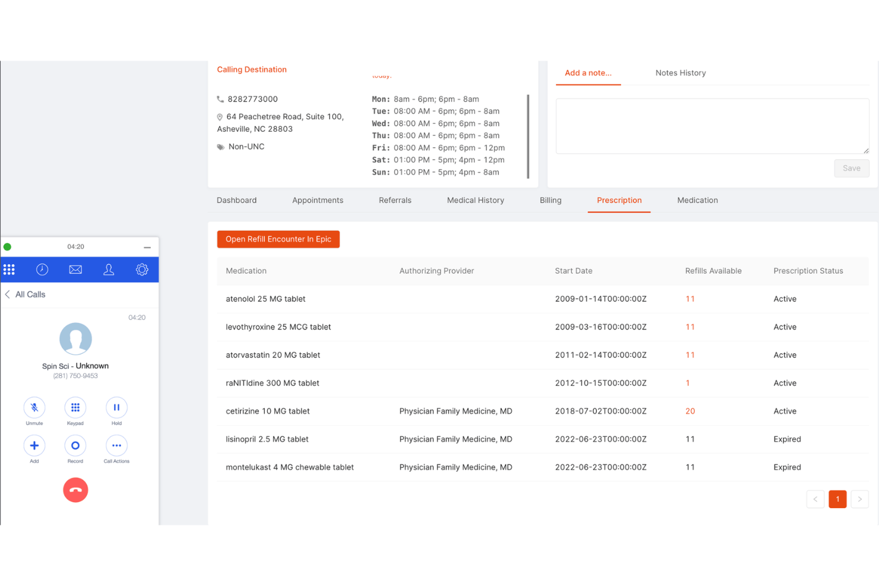879x586 pixels.
Task: Select lisinopril 2.5 MG tablet row
Action: [x=543, y=439]
